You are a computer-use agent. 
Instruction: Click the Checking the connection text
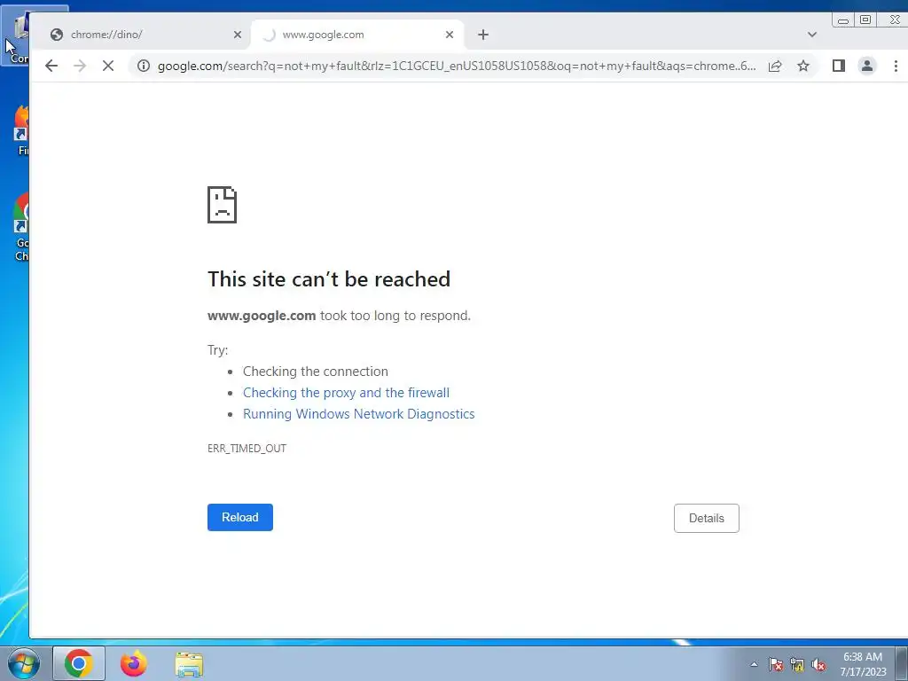point(316,372)
